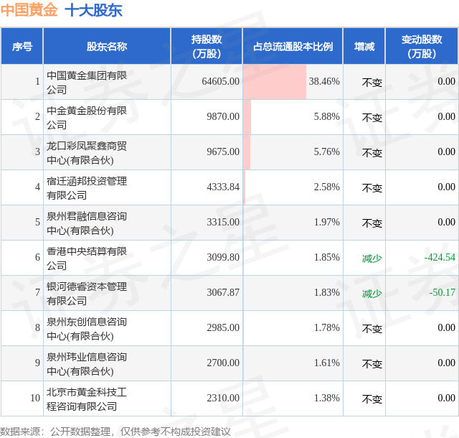Click the 38.46% pink proportion bar
Screen dimensions: 459x438
(275, 82)
